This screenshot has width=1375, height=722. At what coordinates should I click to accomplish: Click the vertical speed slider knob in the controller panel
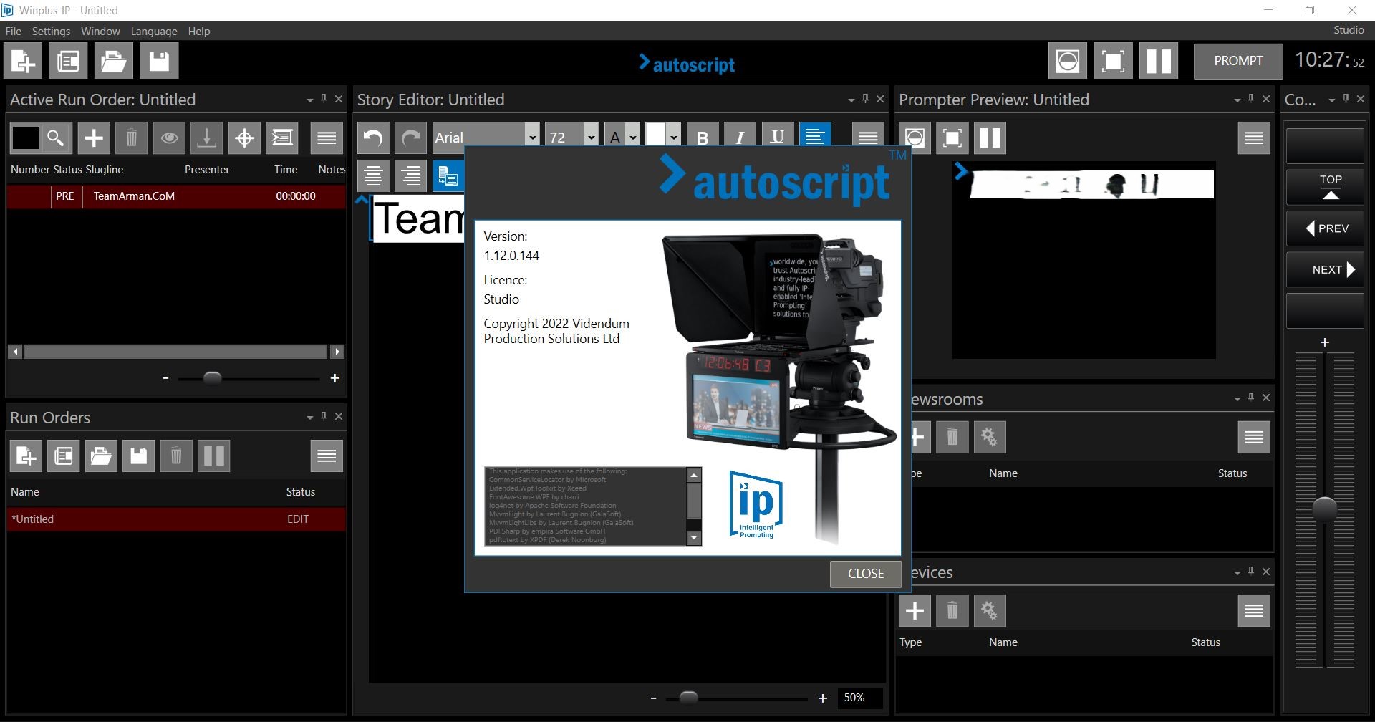tap(1325, 509)
